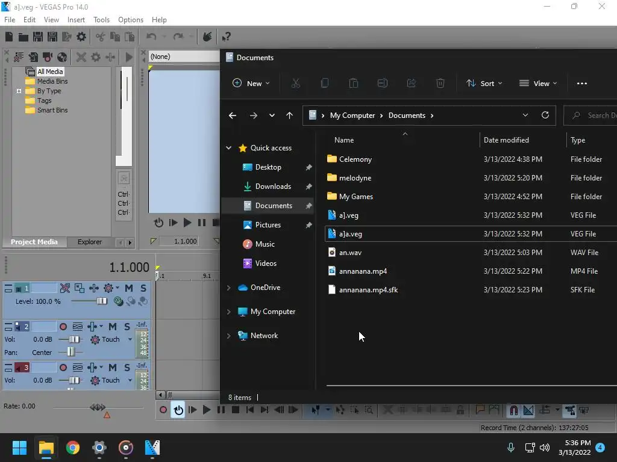The height and width of the screenshot is (462, 617).
Task: Toggle Enable Snapping magnet icon
Action: [x=514, y=410]
